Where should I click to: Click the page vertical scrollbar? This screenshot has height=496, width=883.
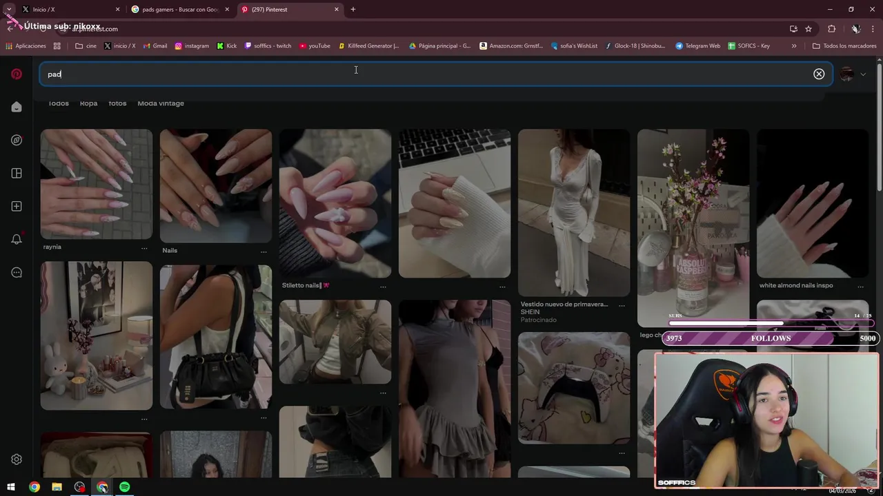point(879,127)
